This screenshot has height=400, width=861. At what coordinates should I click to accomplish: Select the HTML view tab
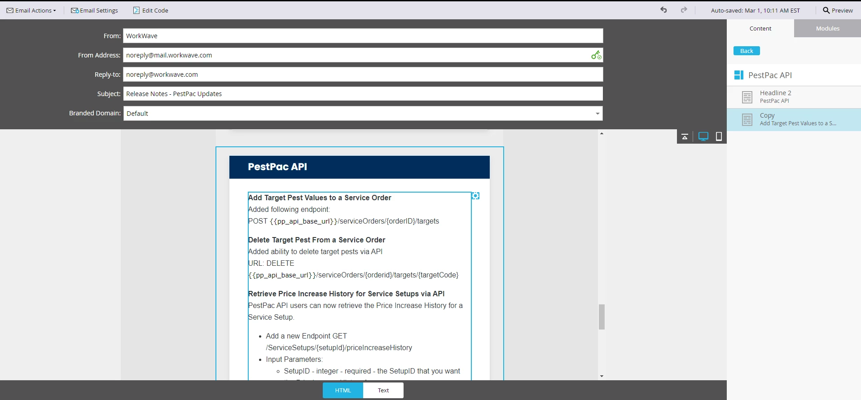point(343,390)
